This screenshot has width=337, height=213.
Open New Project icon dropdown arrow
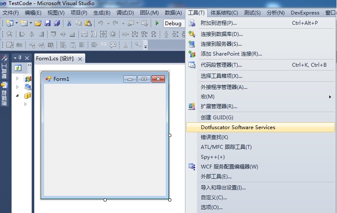pos(16,23)
